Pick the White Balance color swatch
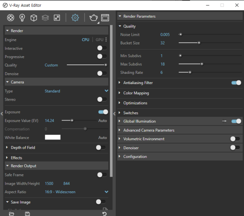Image resolution: width=244 pixels, height=216 pixels. (53, 137)
